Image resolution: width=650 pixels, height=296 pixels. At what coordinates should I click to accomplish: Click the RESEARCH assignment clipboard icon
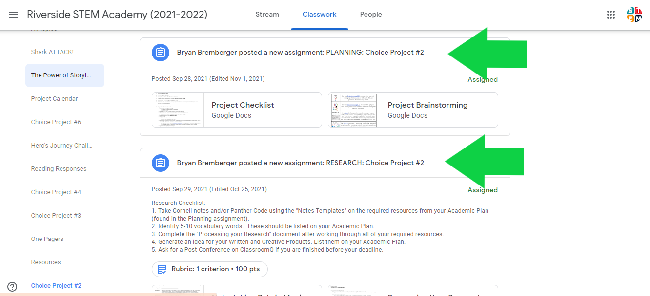point(160,163)
